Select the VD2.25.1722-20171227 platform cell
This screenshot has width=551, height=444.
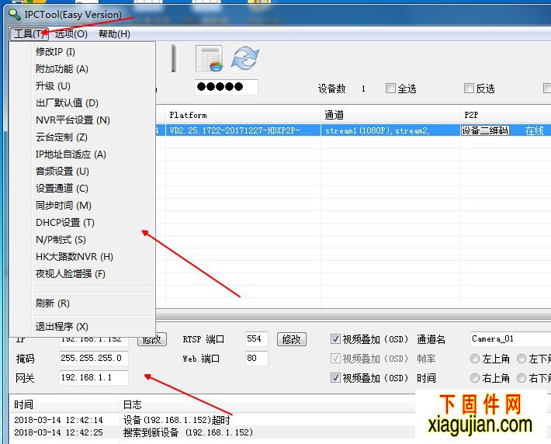243,130
